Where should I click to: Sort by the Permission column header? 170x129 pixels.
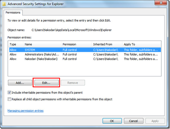[76, 44]
